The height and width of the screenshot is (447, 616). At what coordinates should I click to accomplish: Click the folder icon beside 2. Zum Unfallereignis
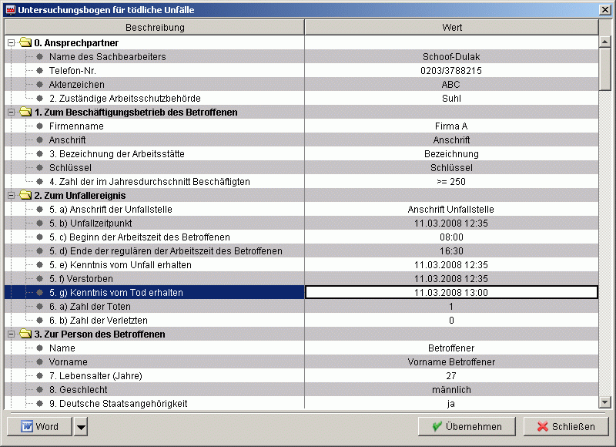coord(25,195)
